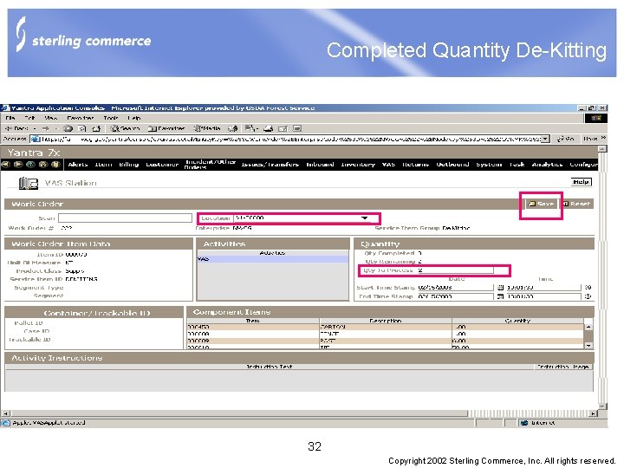Screen dimensions: 624x468
Task: Open the Inbound menu
Action: (x=320, y=165)
